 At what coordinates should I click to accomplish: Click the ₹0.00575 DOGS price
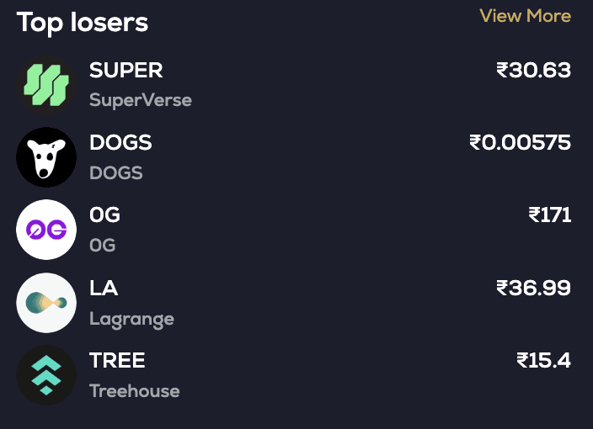click(520, 143)
